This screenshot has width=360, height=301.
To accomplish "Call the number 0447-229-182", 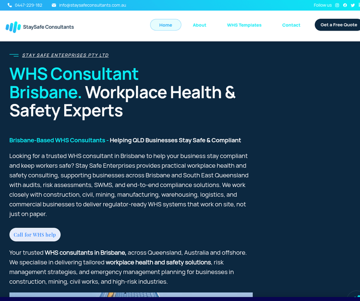I will pyautogui.click(x=28, y=5).
